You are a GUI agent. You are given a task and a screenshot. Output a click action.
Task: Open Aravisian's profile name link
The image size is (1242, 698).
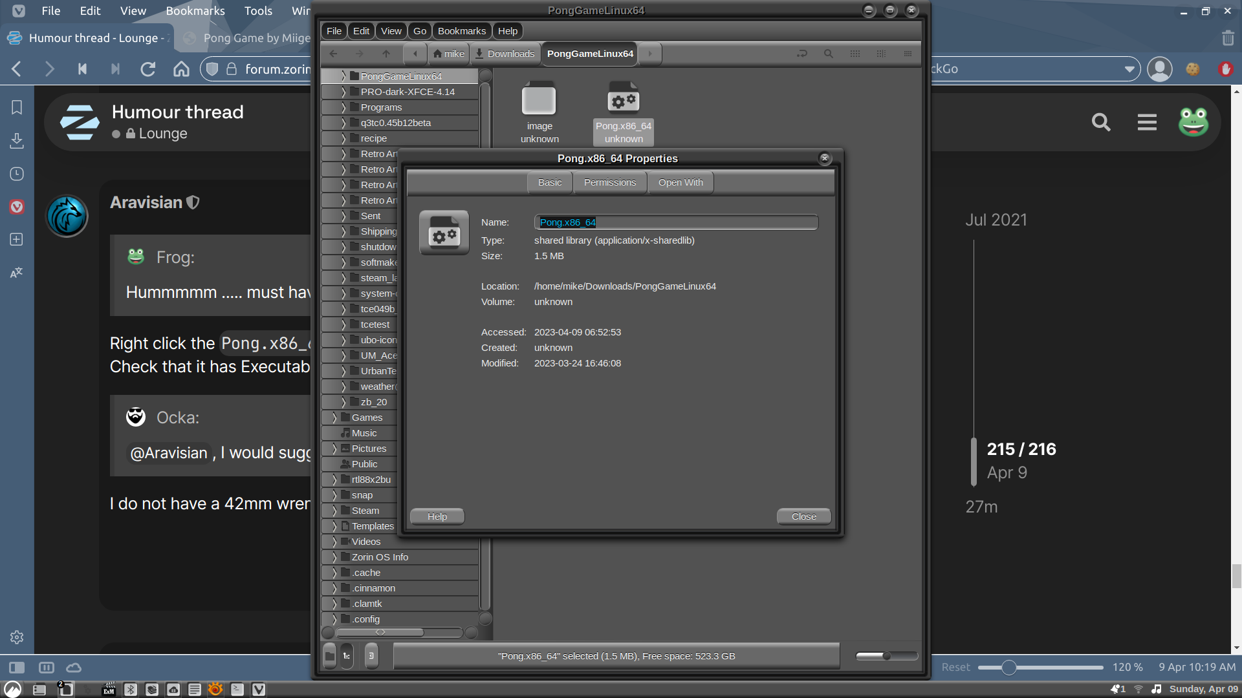click(x=146, y=202)
